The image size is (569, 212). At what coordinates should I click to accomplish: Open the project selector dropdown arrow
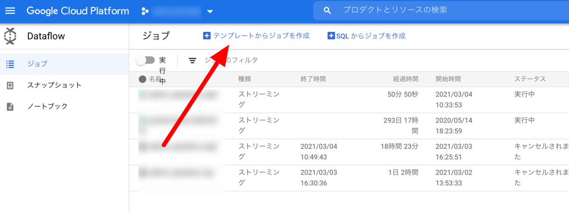(210, 11)
